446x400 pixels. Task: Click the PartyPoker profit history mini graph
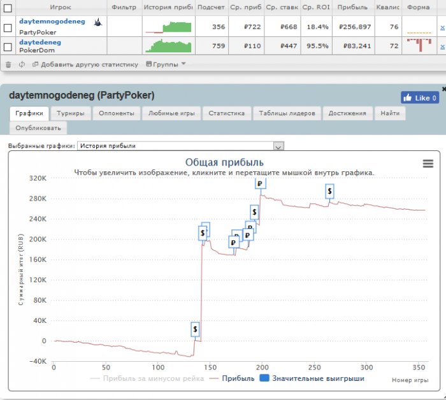pyautogui.click(x=168, y=27)
